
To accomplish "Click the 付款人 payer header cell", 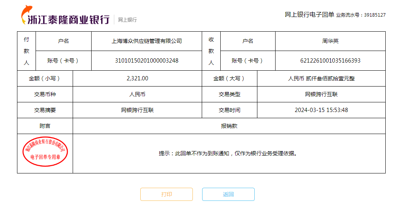I will [x=26, y=51].
